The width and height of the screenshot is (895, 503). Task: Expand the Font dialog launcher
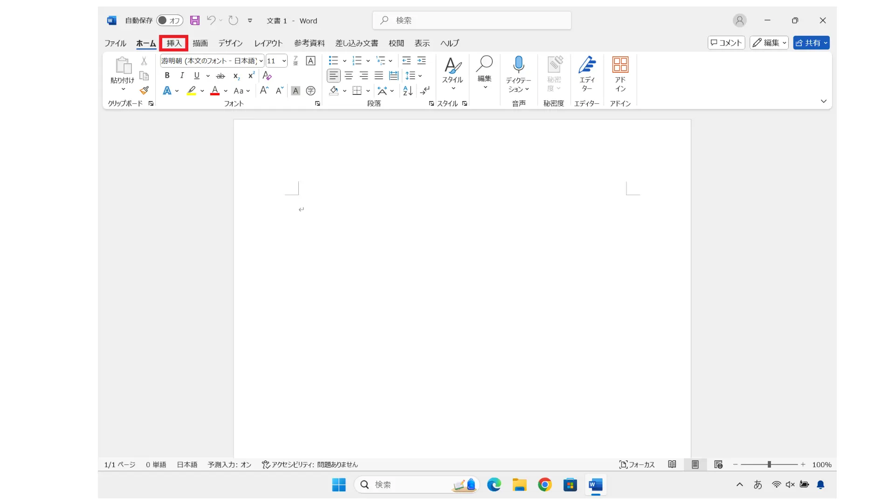click(317, 103)
